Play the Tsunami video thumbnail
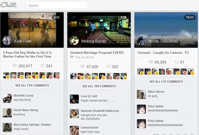Screen dimensions: 199x135 (166, 30)
